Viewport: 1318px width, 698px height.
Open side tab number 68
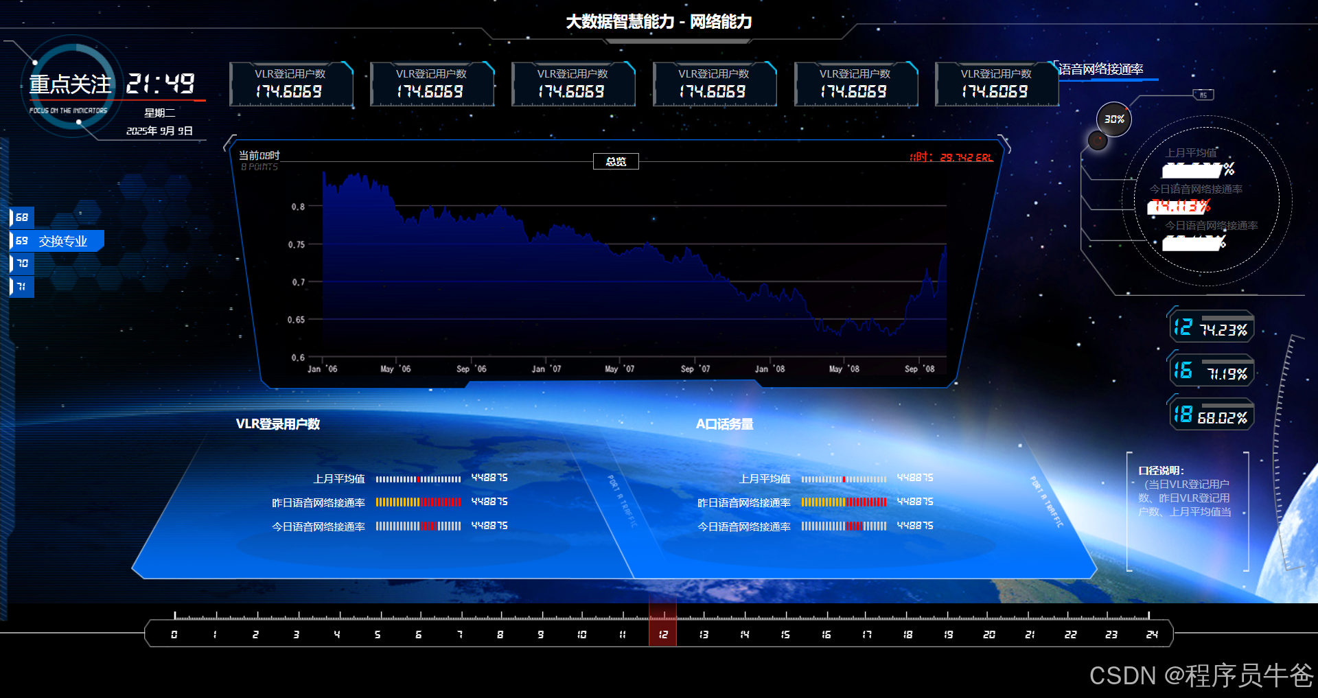[22, 218]
